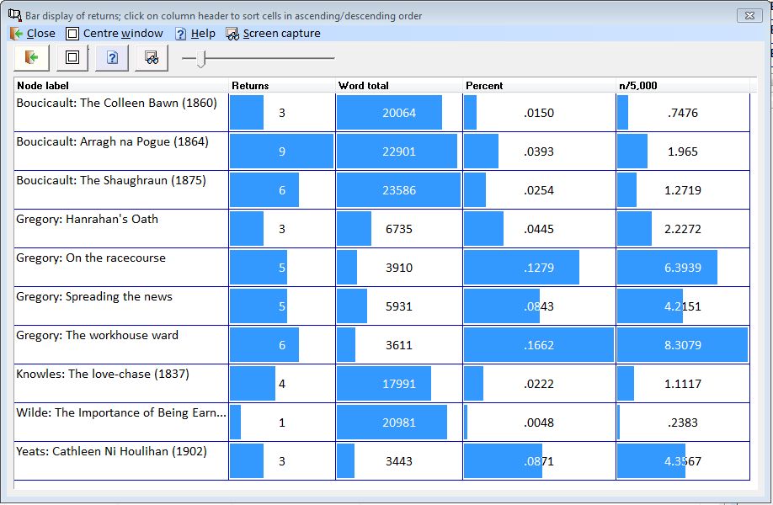773x505 pixels.
Task: Click word total cell 3611
Action: [399, 345]
